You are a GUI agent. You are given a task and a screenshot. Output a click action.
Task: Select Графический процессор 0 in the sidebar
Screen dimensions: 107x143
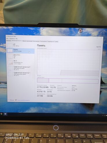[x=21, y=68]
